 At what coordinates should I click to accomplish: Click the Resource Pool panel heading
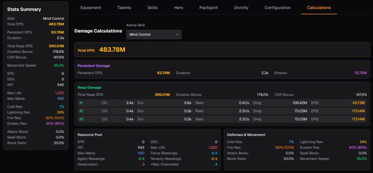[x=90, y=135]
